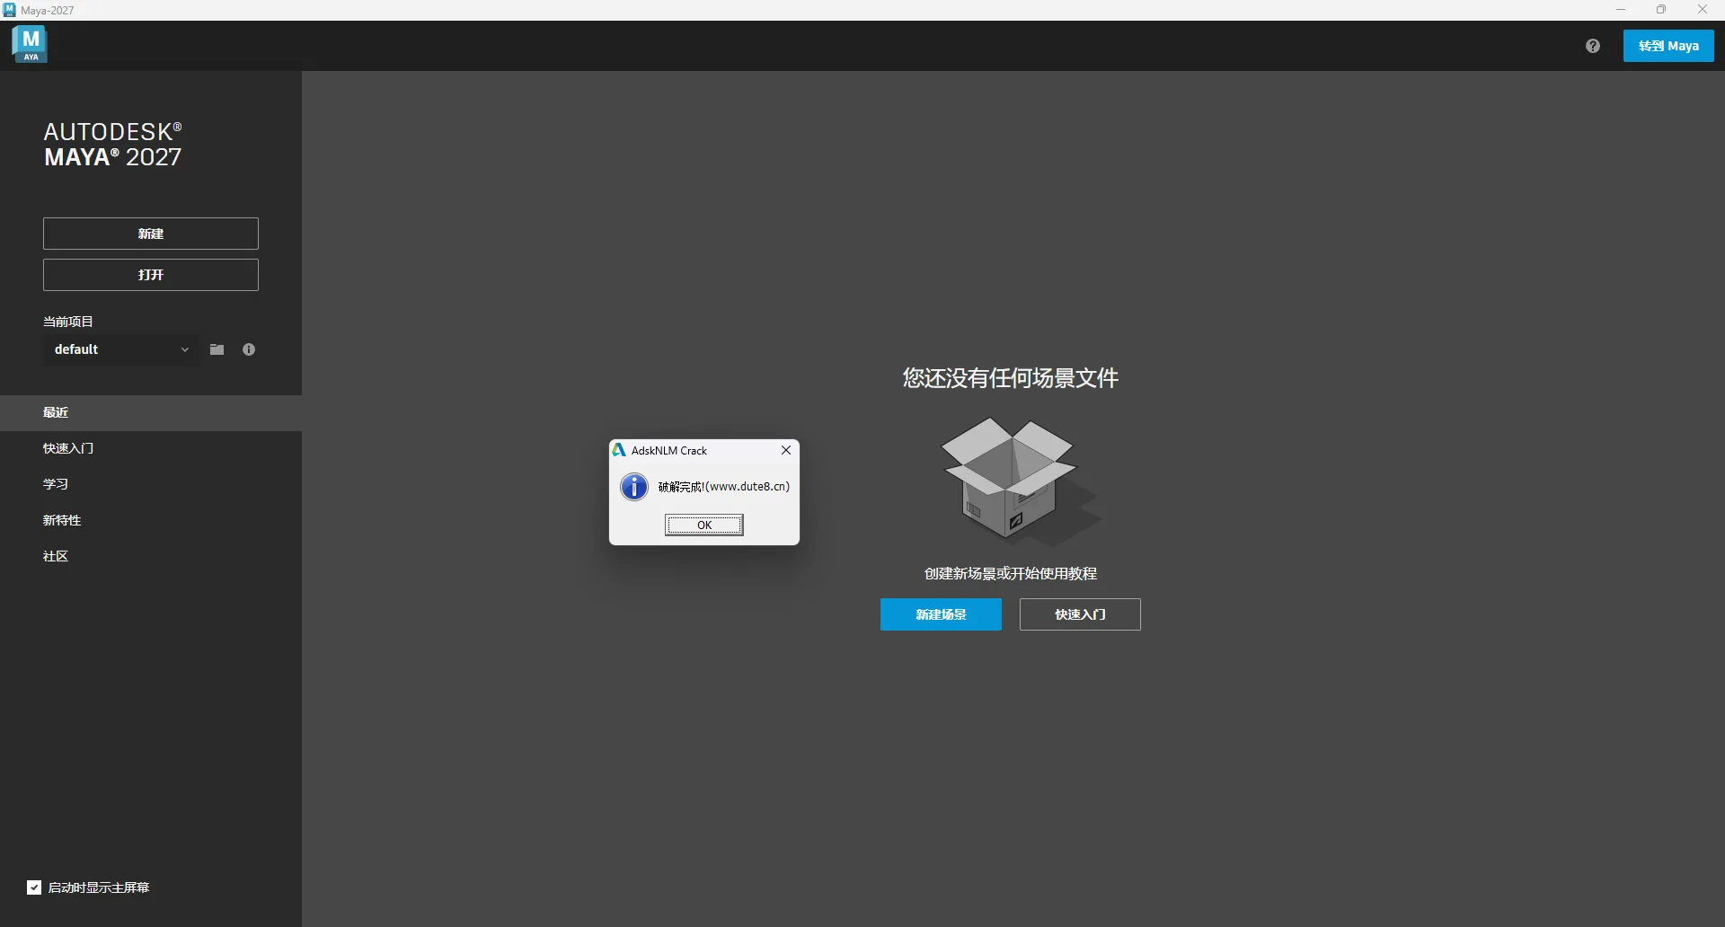The width and height of the screenshot is (1725, 927).
Task: Click the 破解完成!(www.dute8.cn) message
Action: 724,487
